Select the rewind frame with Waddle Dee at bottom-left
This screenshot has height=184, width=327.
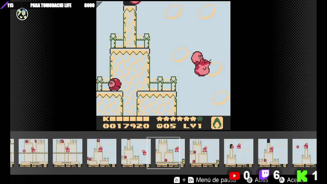pos(102,153)
